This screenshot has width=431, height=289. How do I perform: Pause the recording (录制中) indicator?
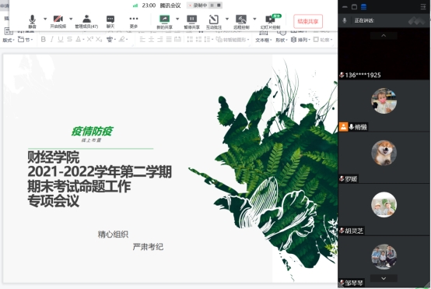tap(212, 5)
